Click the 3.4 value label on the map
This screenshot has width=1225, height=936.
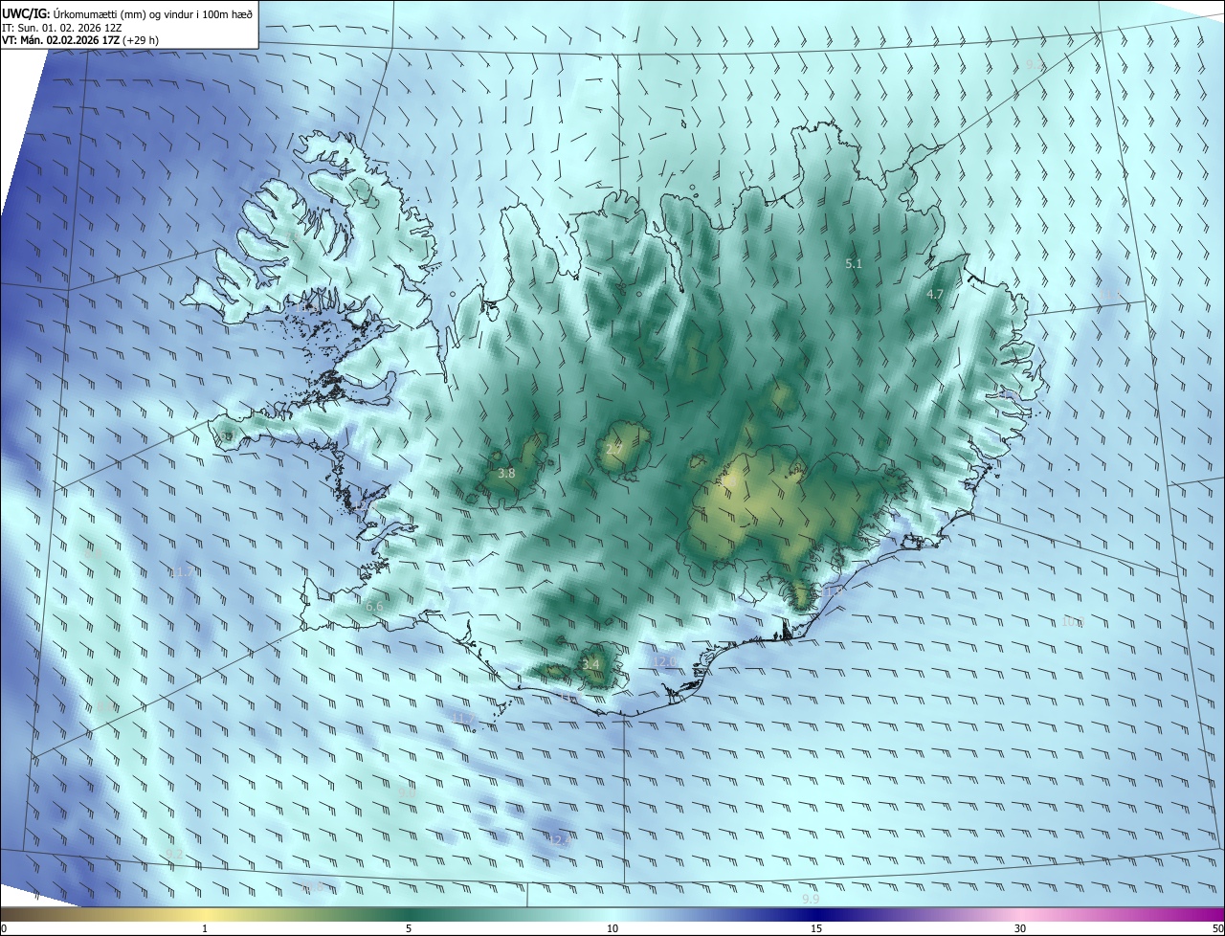[x=591, y=663]
